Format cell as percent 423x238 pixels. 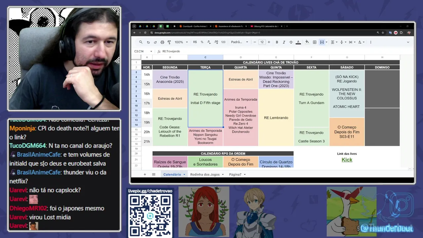(x=202, y=42)
